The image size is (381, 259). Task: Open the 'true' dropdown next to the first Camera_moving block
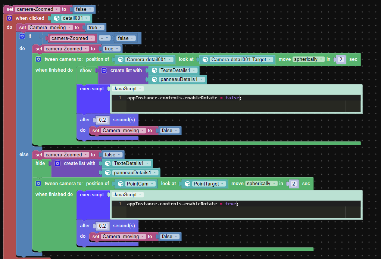click(95, 28)
